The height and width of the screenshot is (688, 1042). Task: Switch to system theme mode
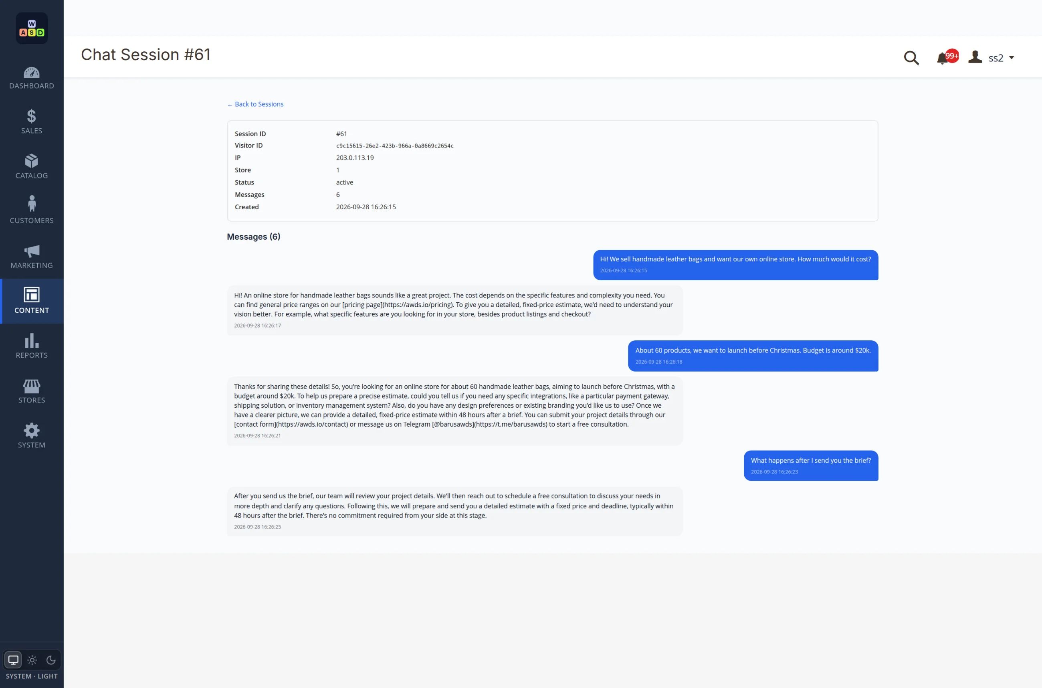(x=13, y=660)
